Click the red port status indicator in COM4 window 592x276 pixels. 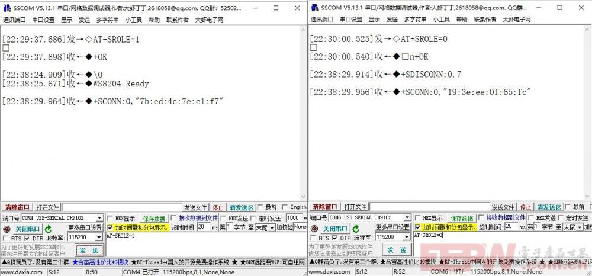pyautogui.click(x=7, y=229)
